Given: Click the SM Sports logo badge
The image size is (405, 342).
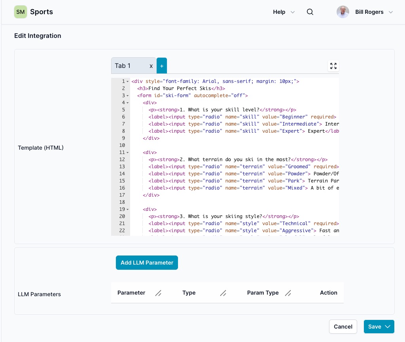Looking at the screenshot, I should coord(21,12).
